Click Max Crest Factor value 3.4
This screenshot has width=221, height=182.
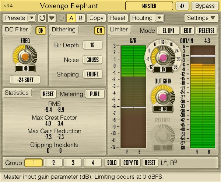click(60, 124)
